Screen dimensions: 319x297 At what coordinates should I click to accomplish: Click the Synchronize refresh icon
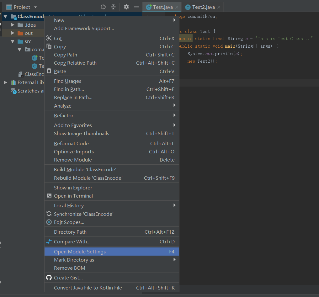click(49, 214)
